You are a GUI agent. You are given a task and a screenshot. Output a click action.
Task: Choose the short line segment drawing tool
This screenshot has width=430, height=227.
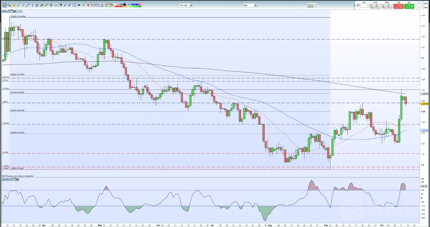[x=23, y=5]
